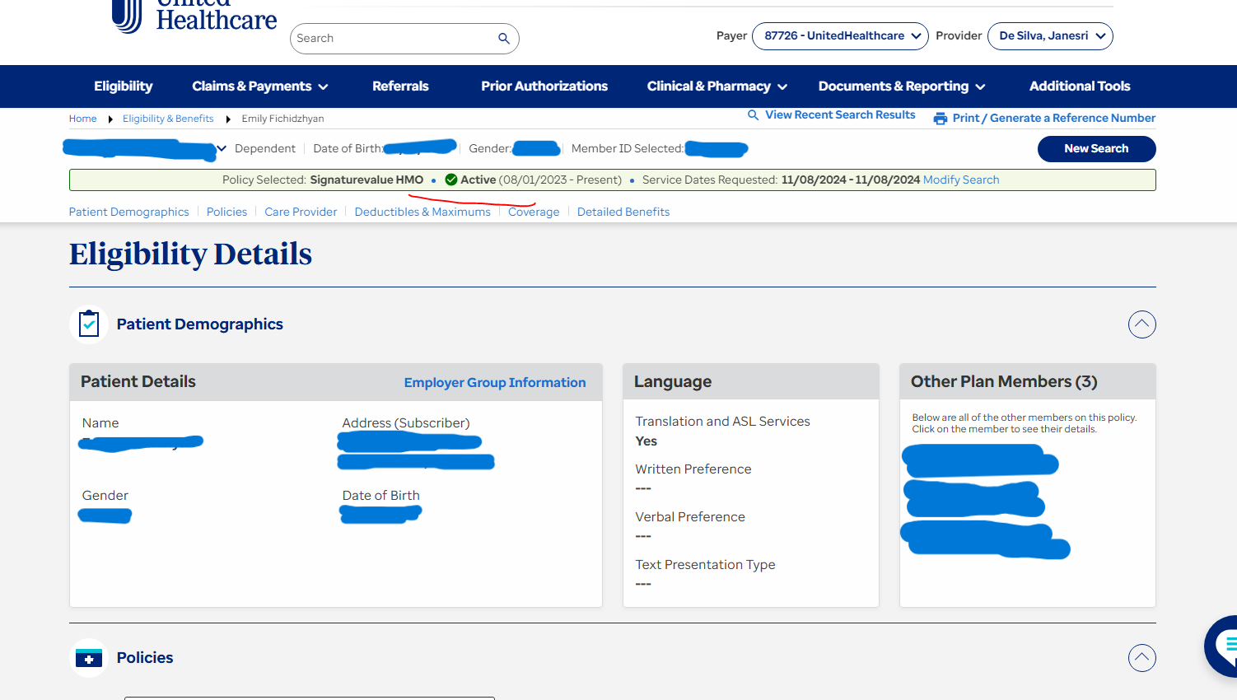Click magnifier icon beside View Recent Search Results

[753, 115]
